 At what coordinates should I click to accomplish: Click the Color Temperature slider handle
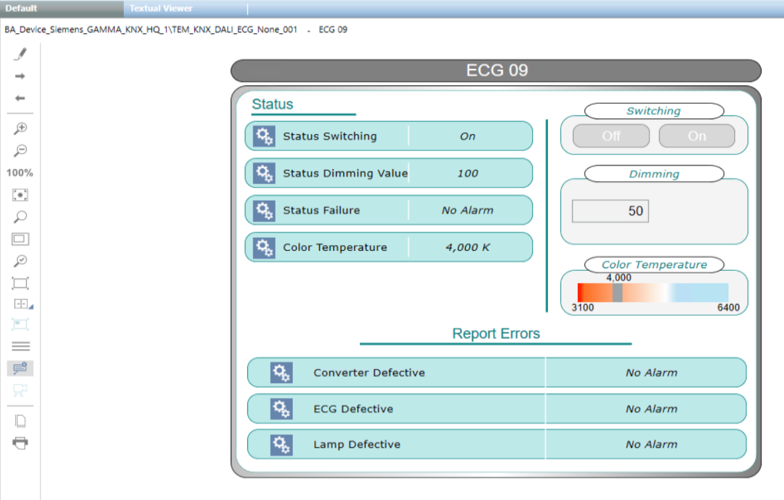pos(617,293)
